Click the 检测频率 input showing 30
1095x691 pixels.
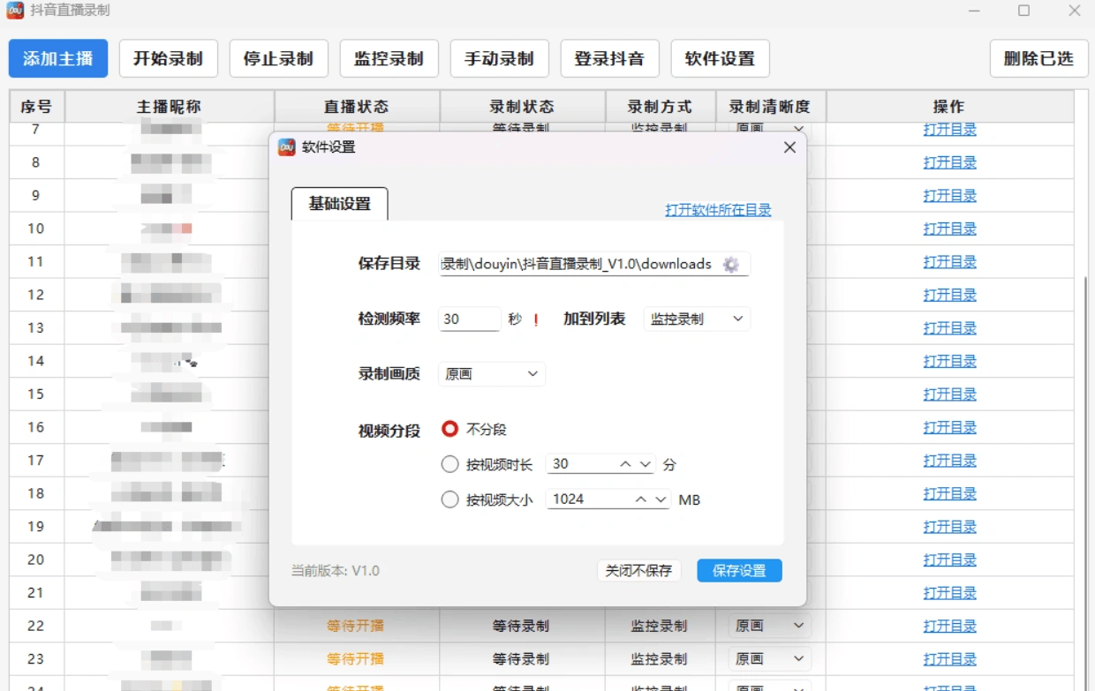tap(470, 319)
